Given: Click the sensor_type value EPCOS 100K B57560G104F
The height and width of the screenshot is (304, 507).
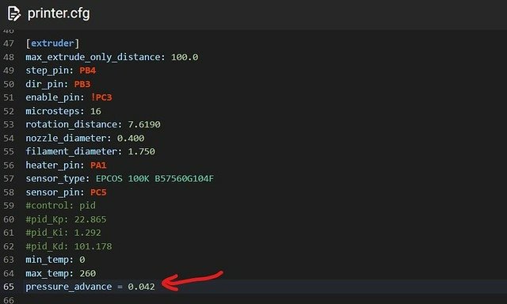Looking at the screenshot, I should coord(154,179).
